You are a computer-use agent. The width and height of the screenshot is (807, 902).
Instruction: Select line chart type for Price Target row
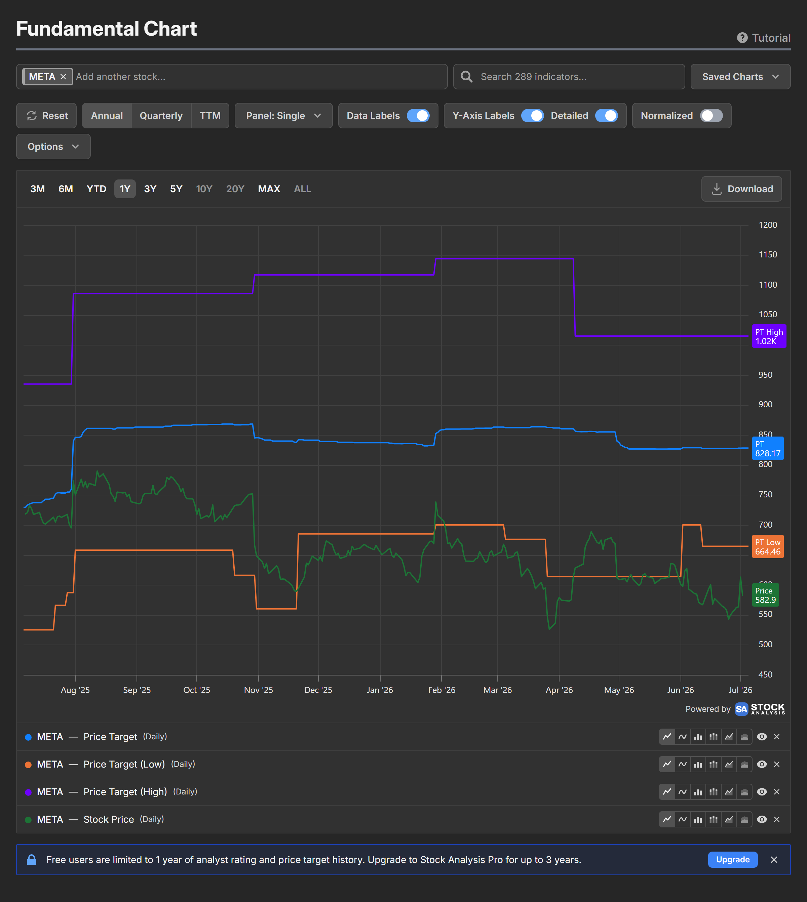(667, 737)
